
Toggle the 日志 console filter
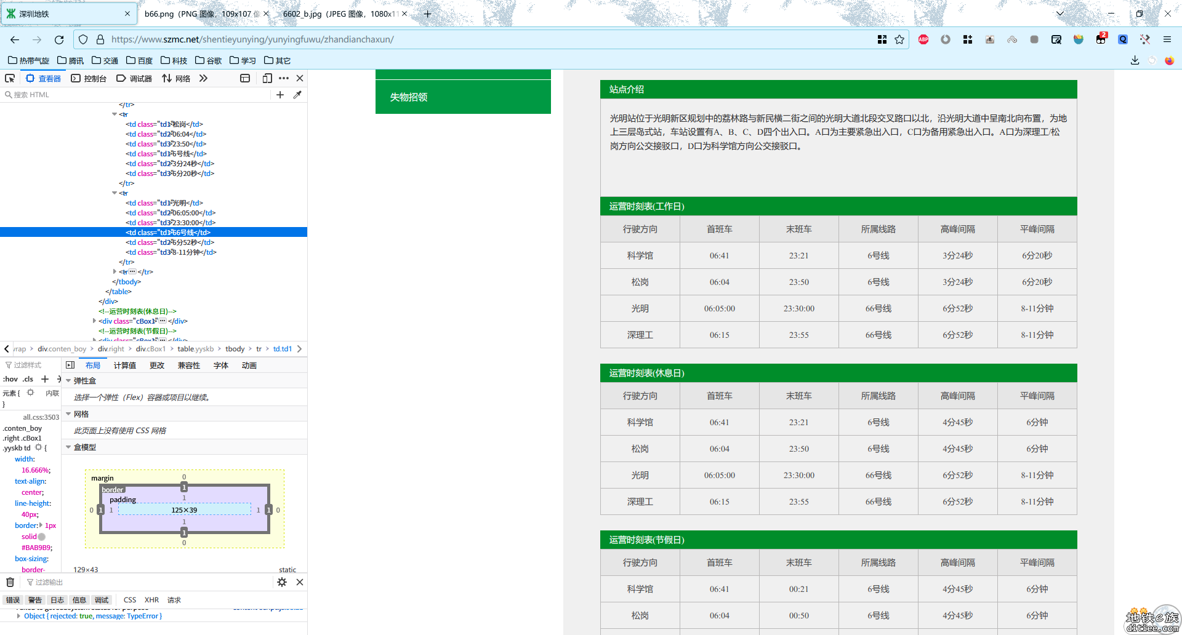click(57, 600)
